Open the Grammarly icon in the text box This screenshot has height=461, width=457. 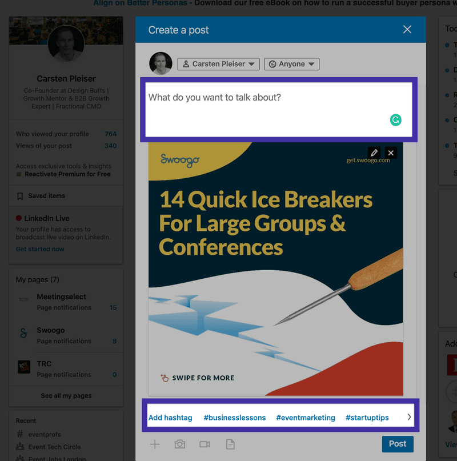[395, 120]
